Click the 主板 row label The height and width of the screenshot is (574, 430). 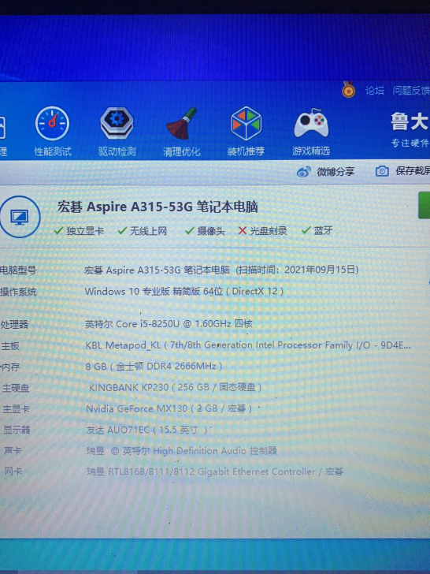(x=10, y=345)
